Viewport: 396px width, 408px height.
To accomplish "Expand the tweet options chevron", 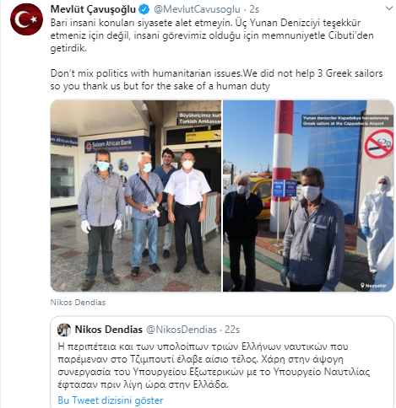I will (x=389, y=8).
